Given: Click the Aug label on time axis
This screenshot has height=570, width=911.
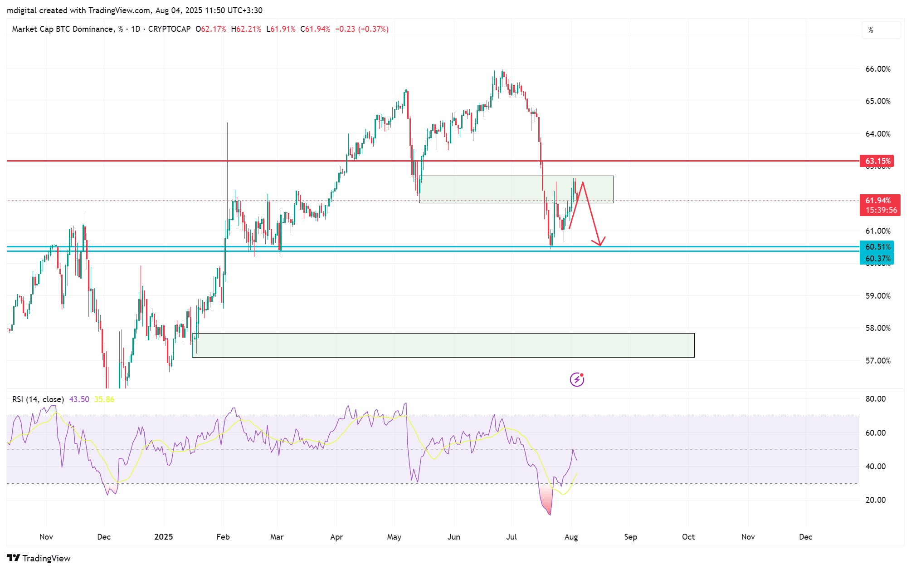Looking at the screenshot, I should click(x=571, y=537).
